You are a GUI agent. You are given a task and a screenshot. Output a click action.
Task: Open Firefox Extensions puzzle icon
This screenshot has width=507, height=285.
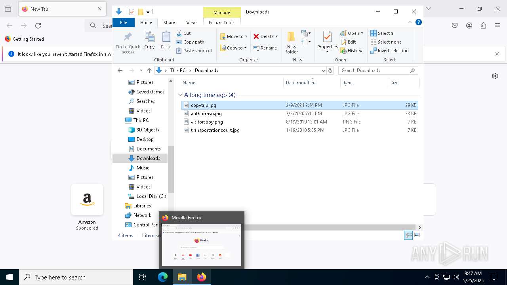[483, 26]
